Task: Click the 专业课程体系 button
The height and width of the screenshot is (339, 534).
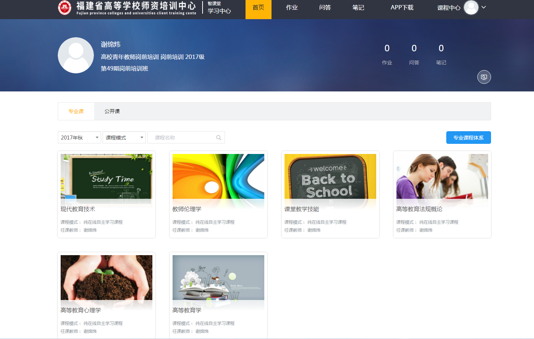Action: click(x=468, y=138)
